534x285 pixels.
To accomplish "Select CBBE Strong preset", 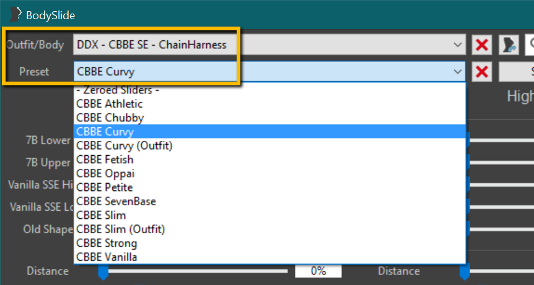I will [269, 243].
